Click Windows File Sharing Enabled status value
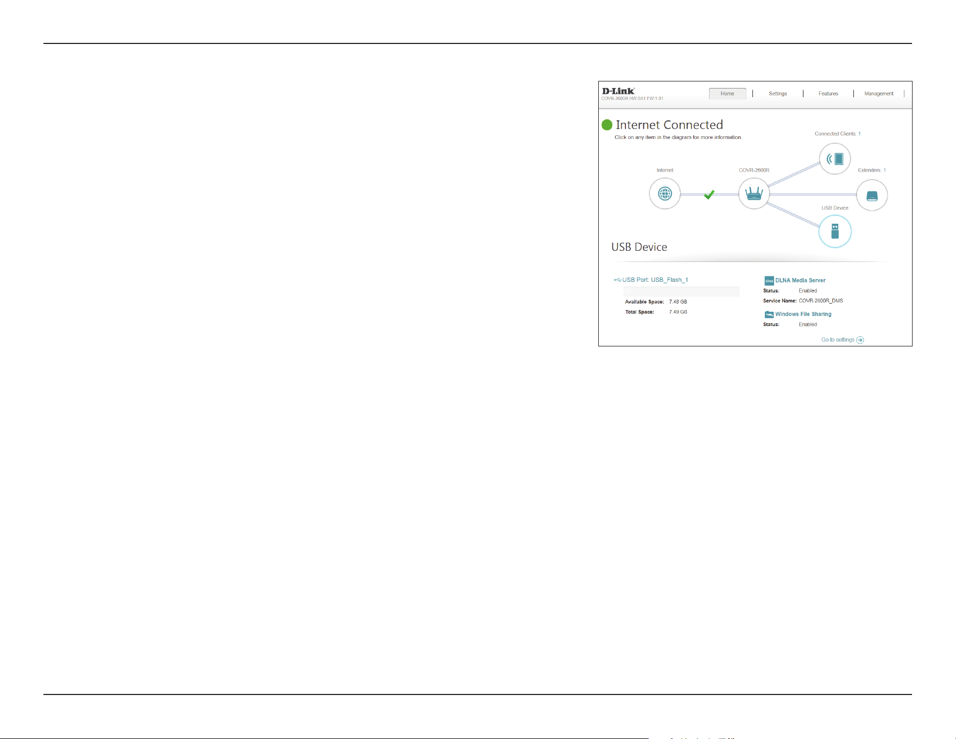Viewport: 956px width, 739px height. (808, 325)
